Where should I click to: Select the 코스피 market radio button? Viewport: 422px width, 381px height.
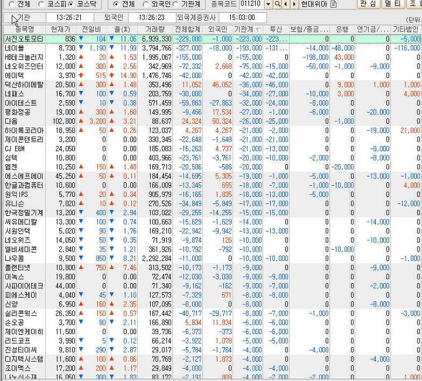(x=41, y=4)
